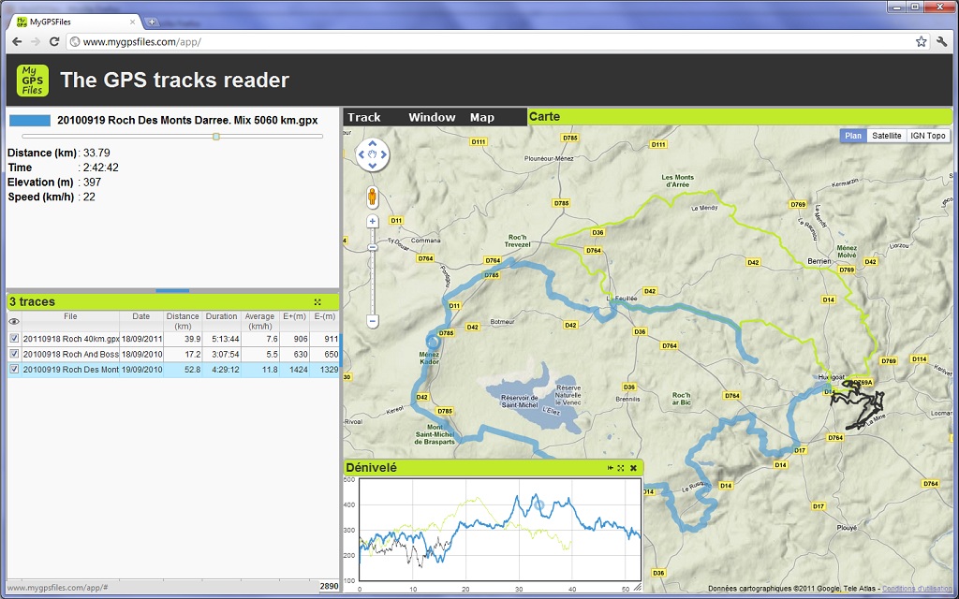Select the 20100918 Roch And Boss file name
Image resolution: width=959 pixels, height=599 pixels.
tap(71, 354)
